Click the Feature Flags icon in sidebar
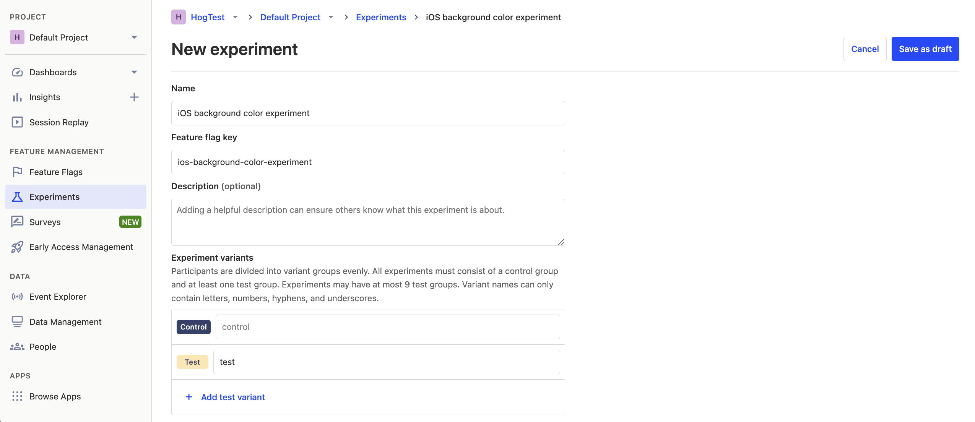 [x=17, y=171]
